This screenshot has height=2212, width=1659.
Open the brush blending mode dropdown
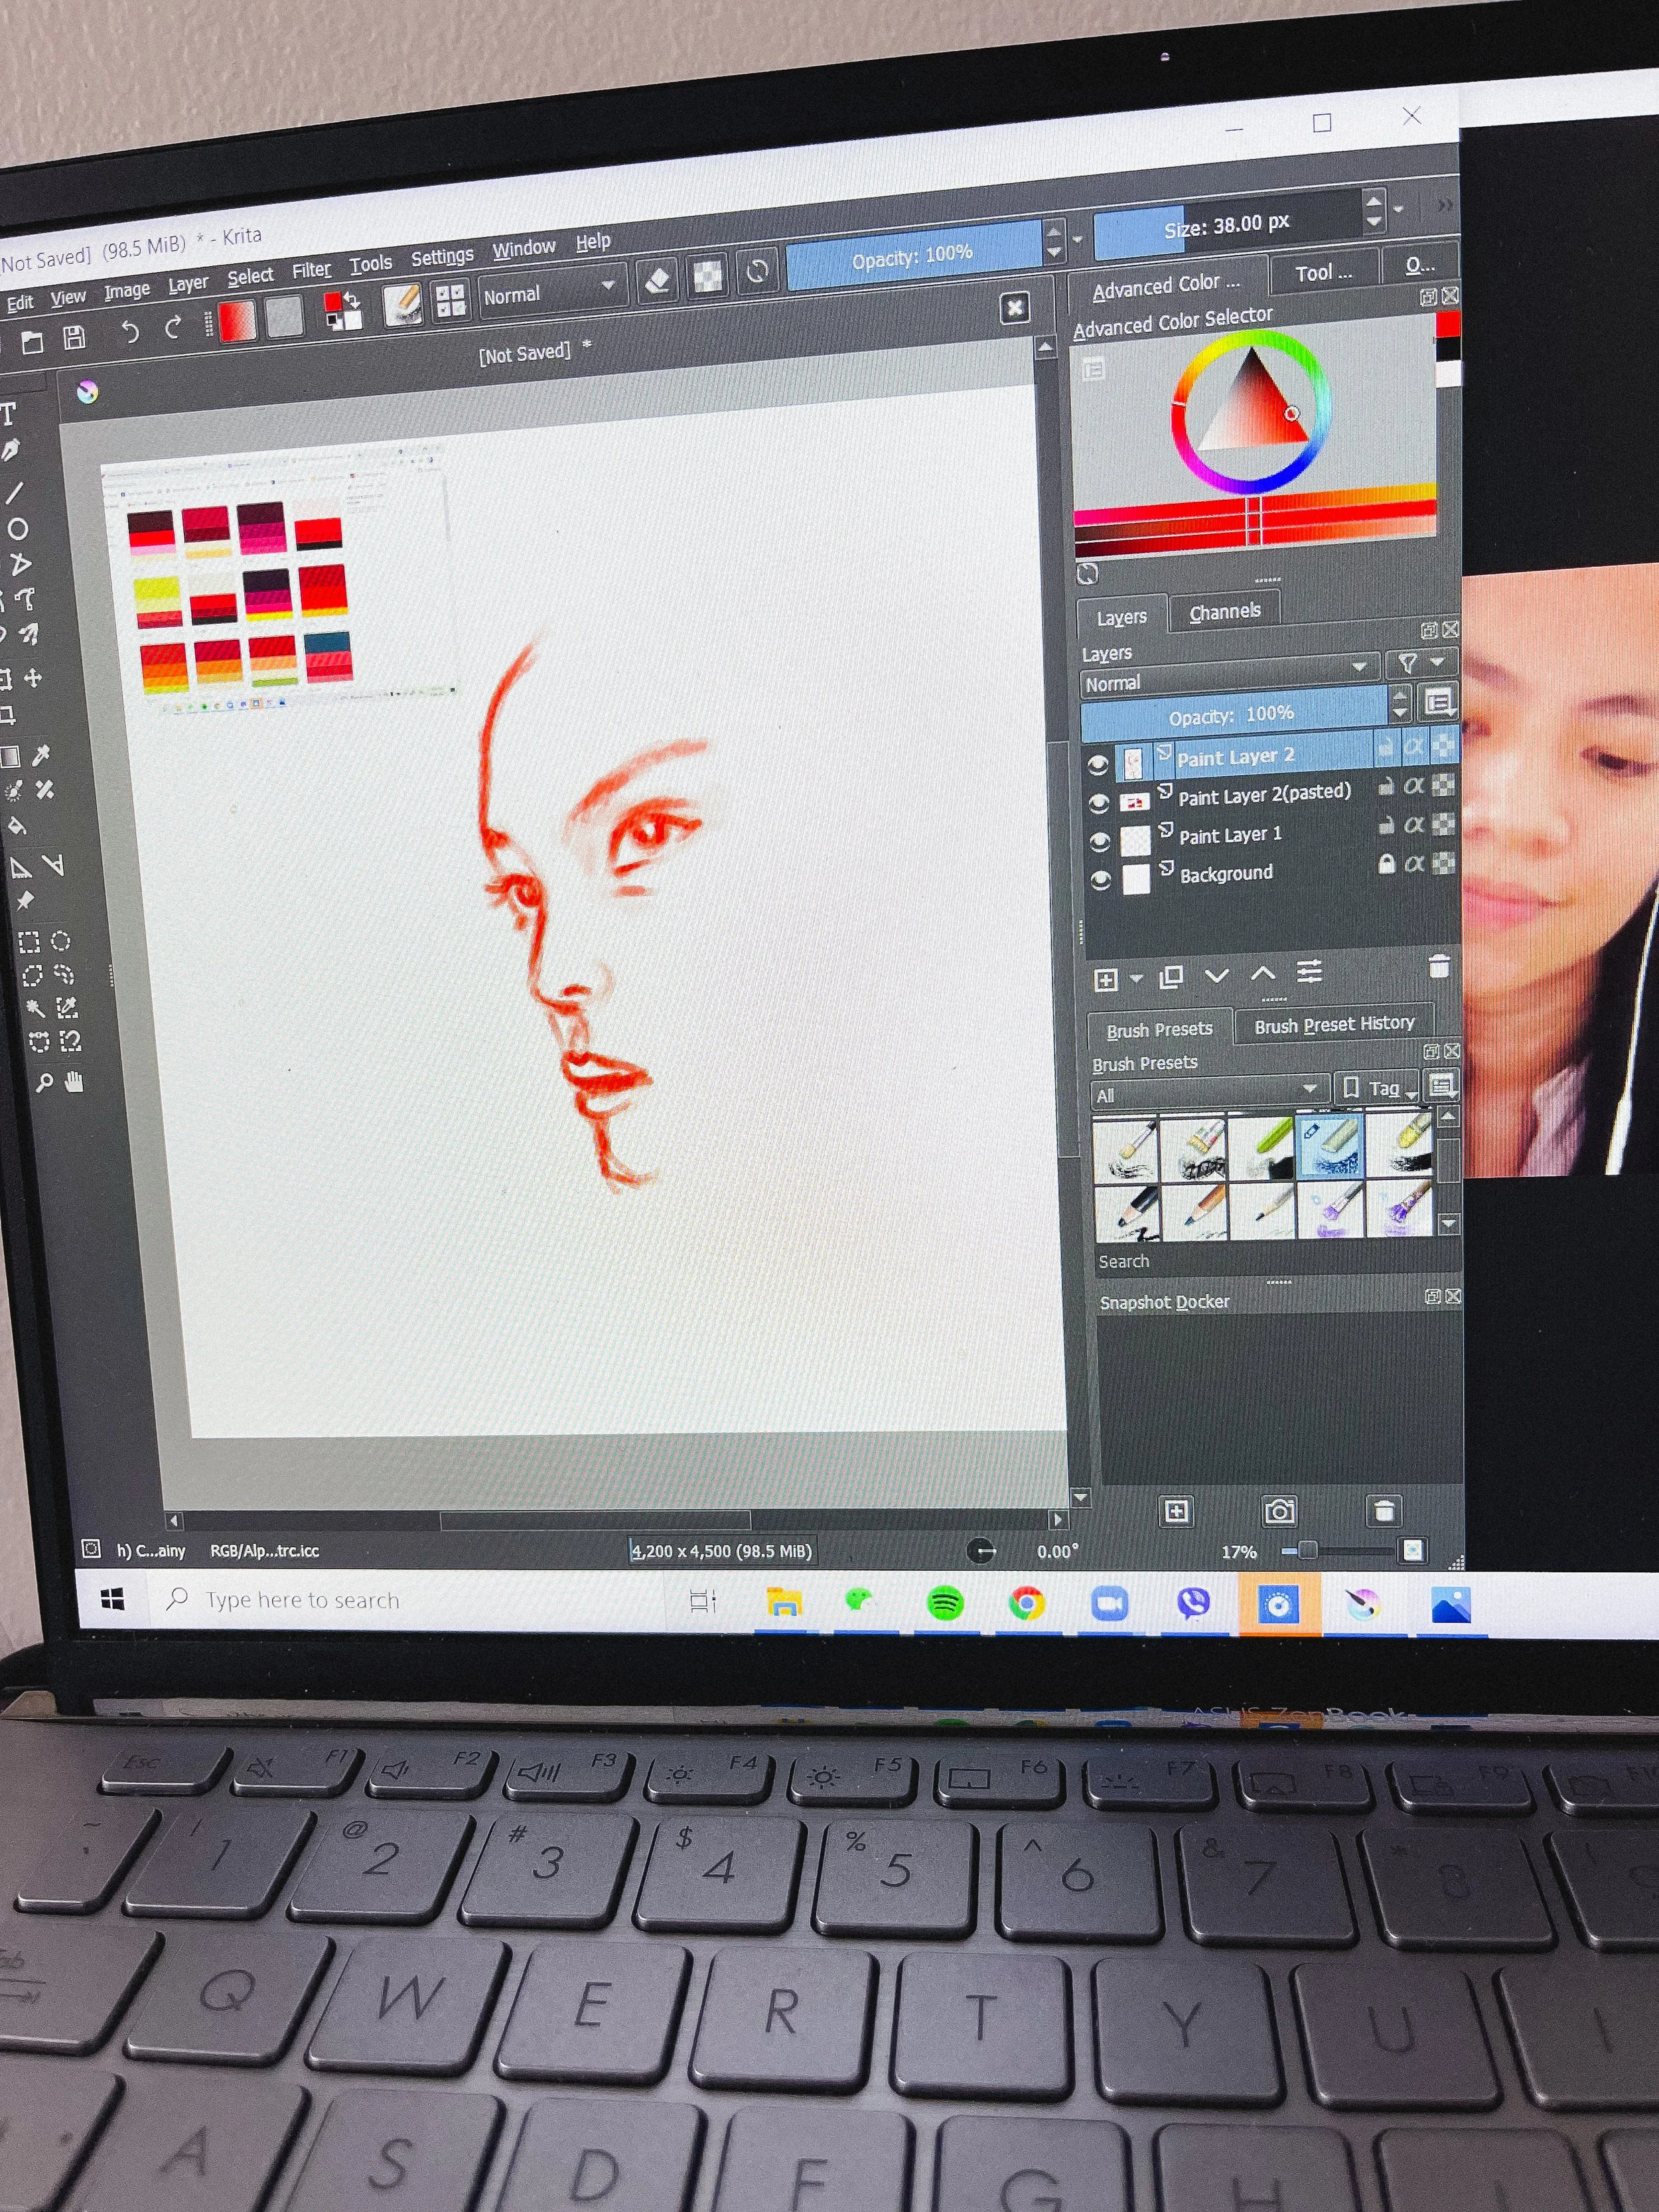coord(551,292)
